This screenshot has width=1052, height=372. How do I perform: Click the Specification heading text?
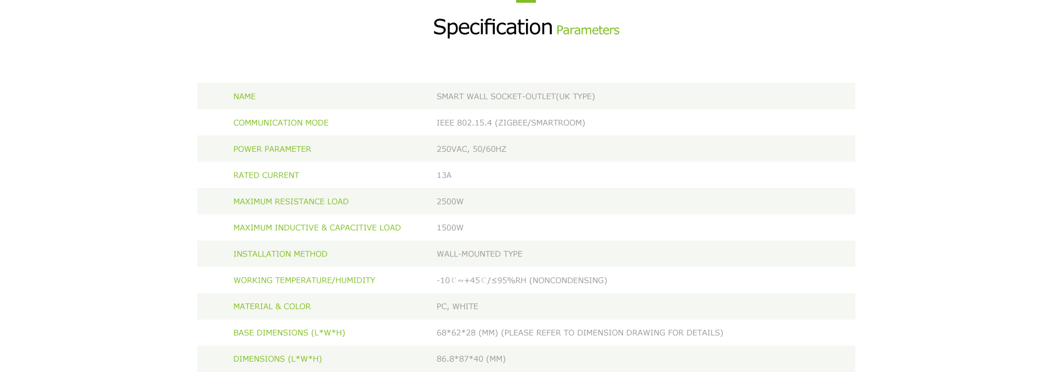493,27
